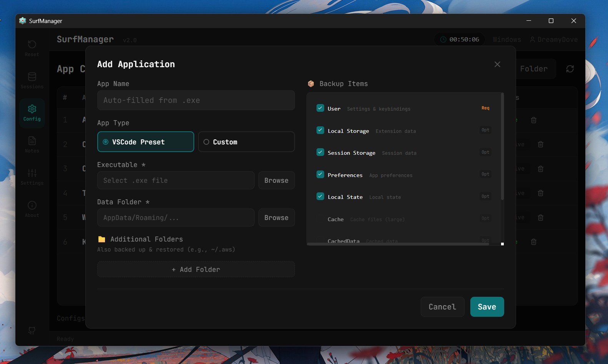Click the Req tag on User item

pos(485,108)
